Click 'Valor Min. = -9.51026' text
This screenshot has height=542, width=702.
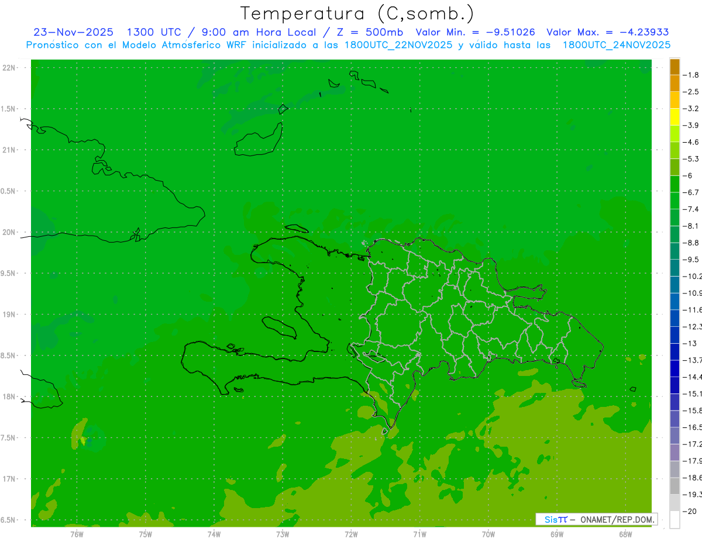pyautogui.click(x=475, y=32)
